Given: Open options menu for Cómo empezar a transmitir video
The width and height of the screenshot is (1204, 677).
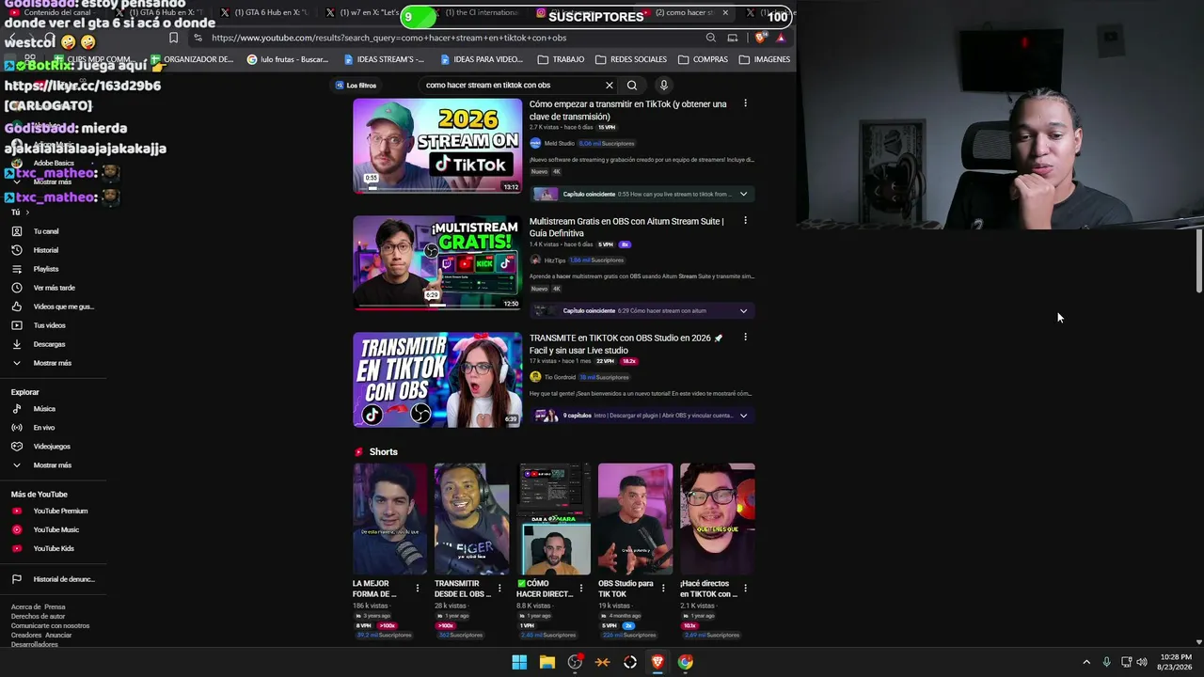Looking at the screenshot, I should pyautogui.click(x=746, y=103).
